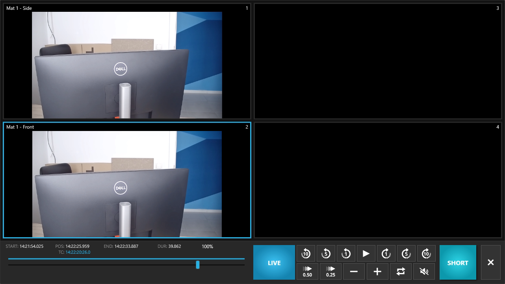The width and height of the screenshot is (505, 284).
Task: Toggle the muted audio speaker
Action: 424,271
